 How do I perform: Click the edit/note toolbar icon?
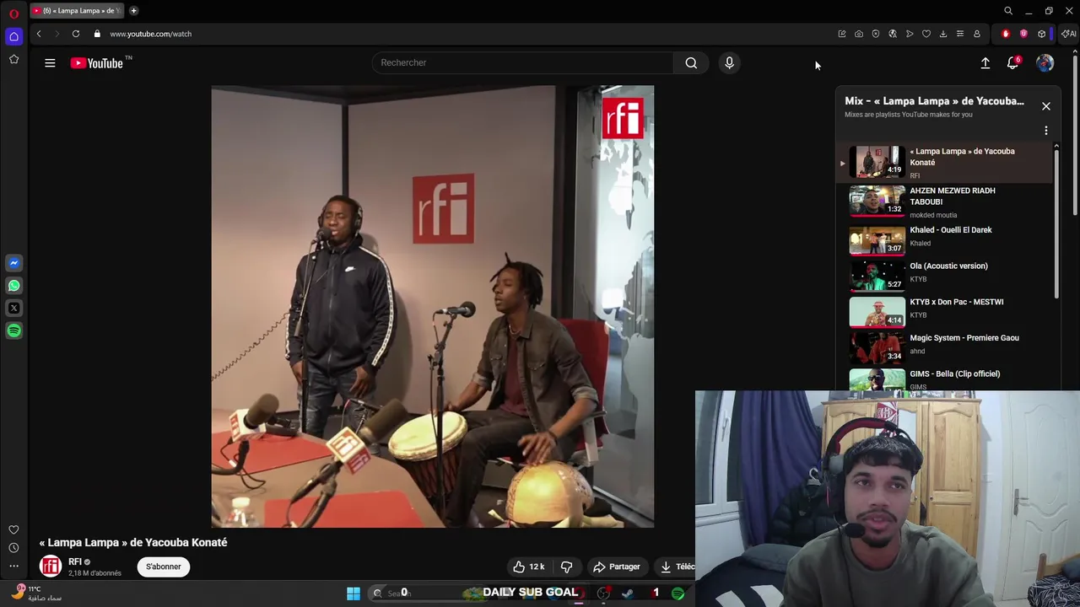coord(841,34)
